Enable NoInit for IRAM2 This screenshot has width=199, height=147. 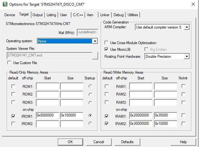point(183,124)
